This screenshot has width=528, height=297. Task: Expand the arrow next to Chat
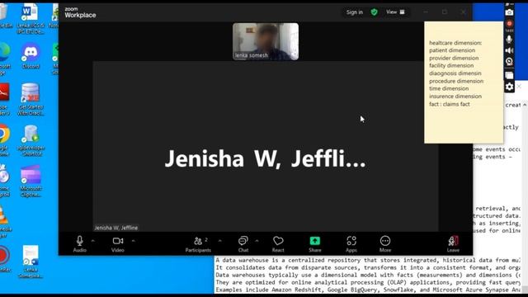(x=257, y=241)
